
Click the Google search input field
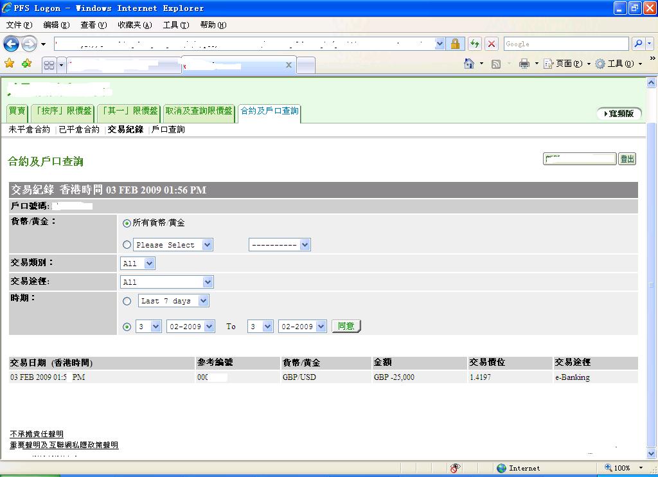[x=566, y=44]
